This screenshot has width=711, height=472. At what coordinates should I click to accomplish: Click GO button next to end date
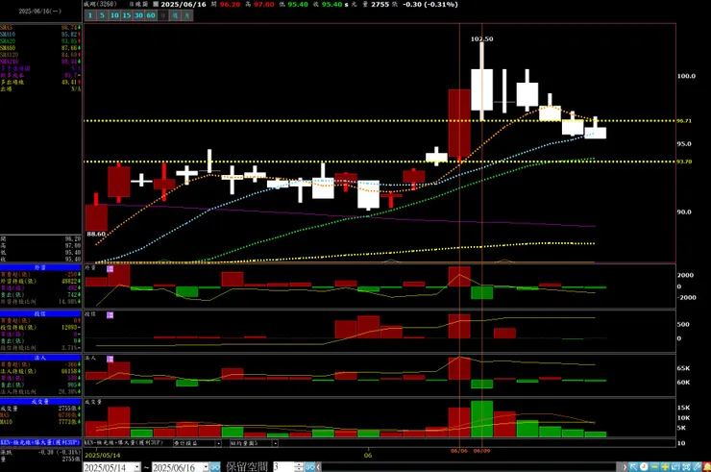[x=215, y=467]
